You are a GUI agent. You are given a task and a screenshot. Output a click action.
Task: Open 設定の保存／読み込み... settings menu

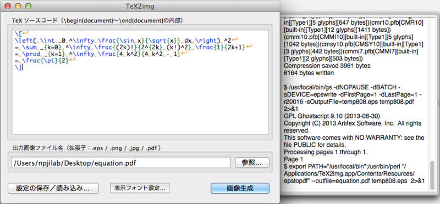coord(53,188)
